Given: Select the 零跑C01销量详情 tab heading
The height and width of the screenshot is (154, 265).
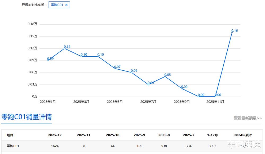Looking at the screenshot, I should pos(26,117).
